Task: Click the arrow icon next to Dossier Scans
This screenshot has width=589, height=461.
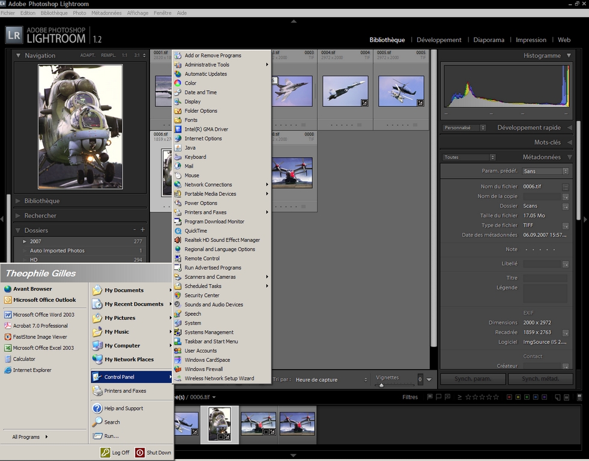Action: click(566, 206)
